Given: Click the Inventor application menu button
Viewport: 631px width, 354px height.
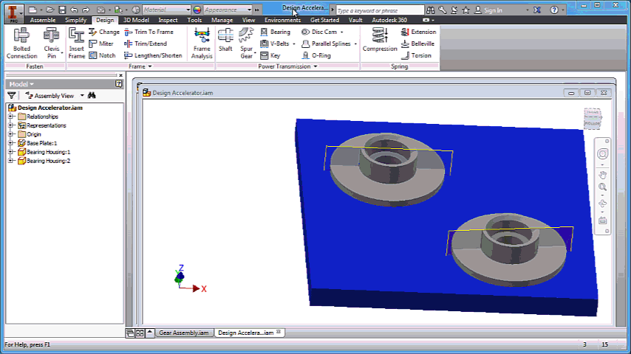Looking at the screenshot, I should point(14,13).
